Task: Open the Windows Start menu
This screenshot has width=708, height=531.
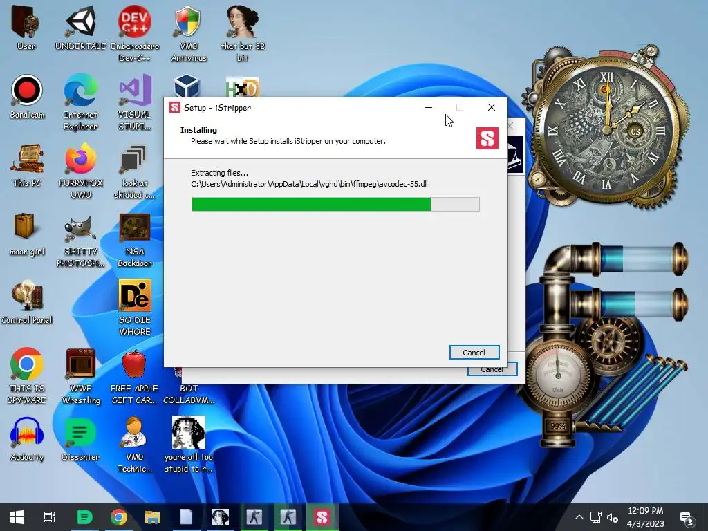Action: pos(17,517)
